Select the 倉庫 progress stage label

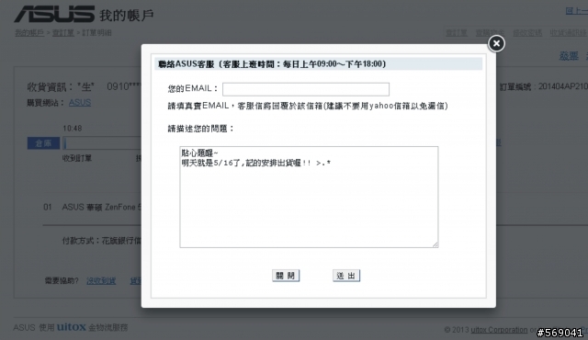pos(43,143)
